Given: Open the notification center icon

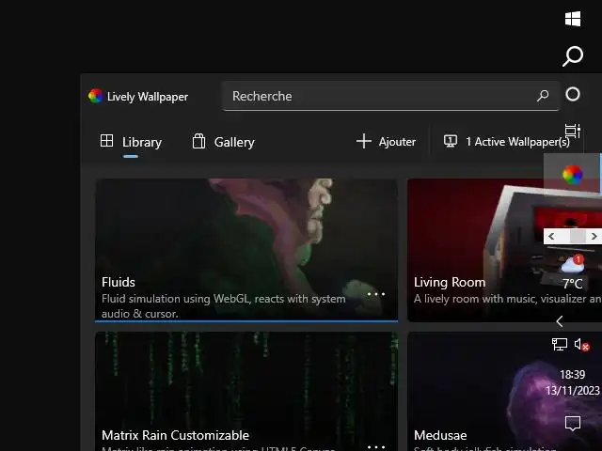Looking at the screenshot, I should coord(573,424).
